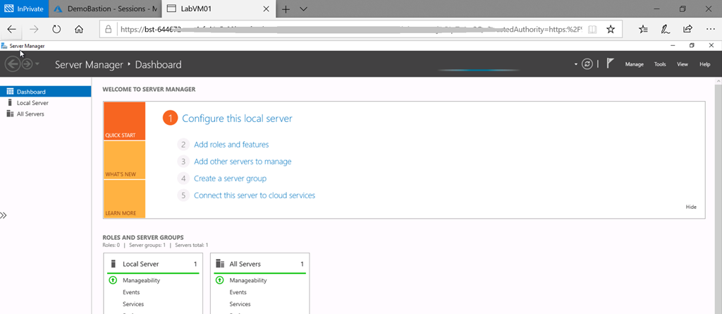
Task: Select the What's New tile
Action: [124, 160]
